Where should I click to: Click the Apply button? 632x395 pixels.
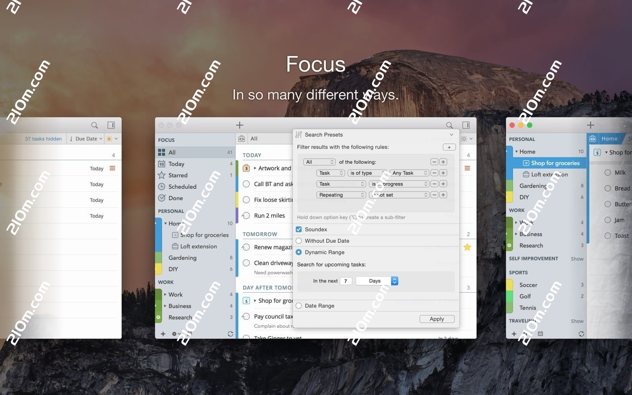point(437,318)
